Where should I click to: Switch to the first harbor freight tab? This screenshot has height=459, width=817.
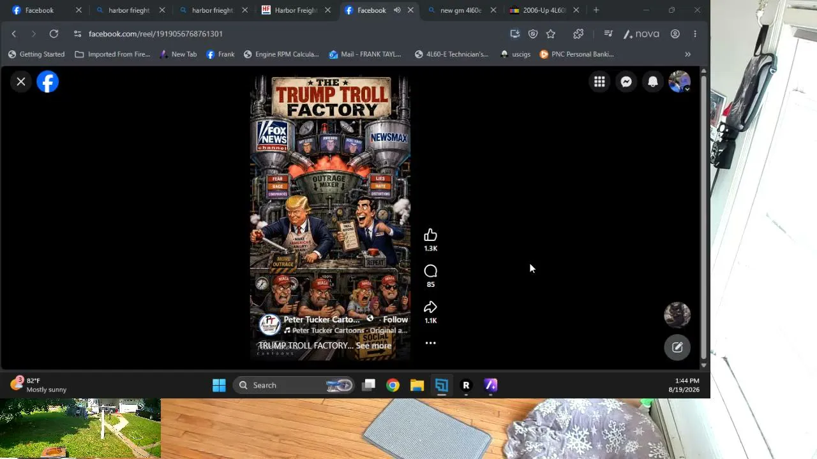pos(129,10)
